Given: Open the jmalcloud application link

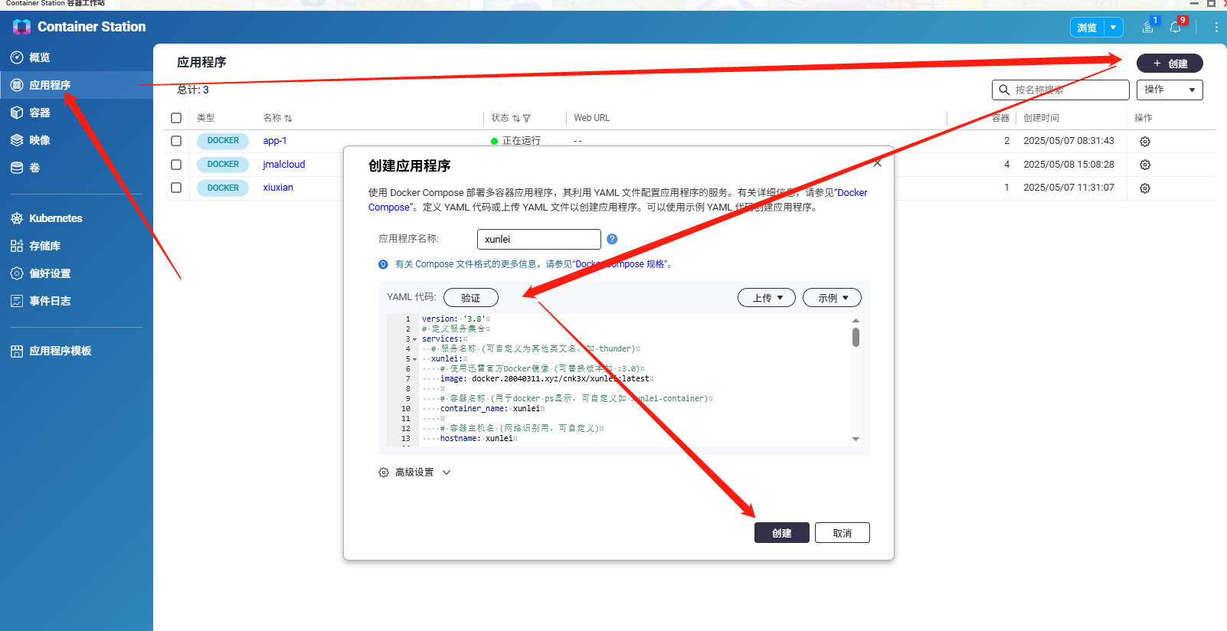Looking at the screenshot, I should [x=284, y=165].
